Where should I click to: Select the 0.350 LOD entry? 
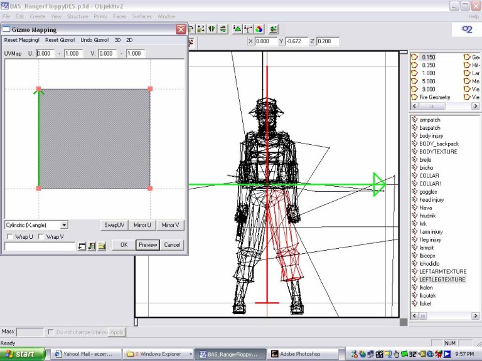click(x=428, y=65)
